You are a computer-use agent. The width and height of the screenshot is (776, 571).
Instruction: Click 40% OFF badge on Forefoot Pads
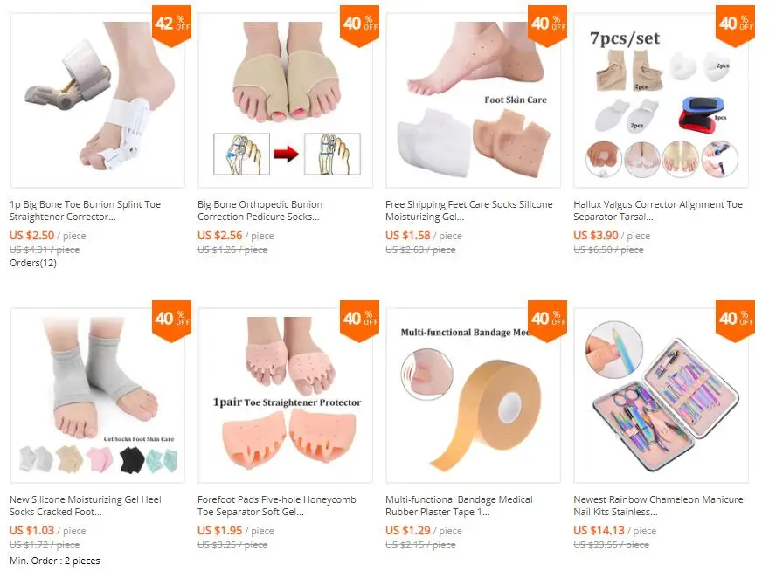[359, 320]
